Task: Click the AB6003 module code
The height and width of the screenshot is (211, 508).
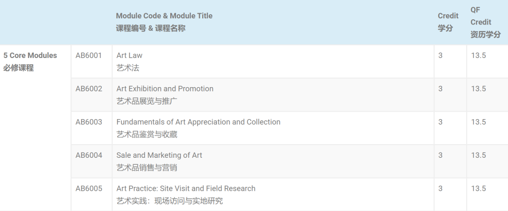Action: pos(89,122)
